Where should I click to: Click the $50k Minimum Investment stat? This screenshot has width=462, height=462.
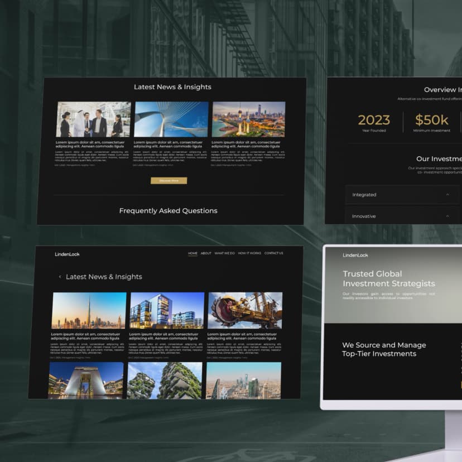pos(431,123)
